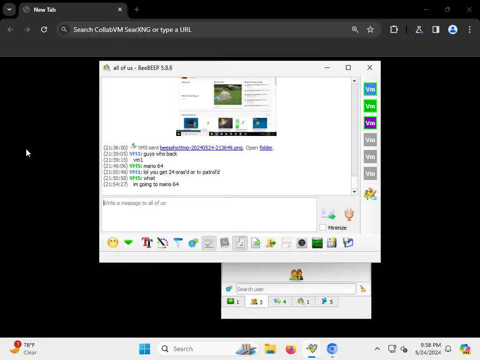Click the gear icon beside Search user
The height and width of the screenshot is (360, 480).
pos(229,289)
